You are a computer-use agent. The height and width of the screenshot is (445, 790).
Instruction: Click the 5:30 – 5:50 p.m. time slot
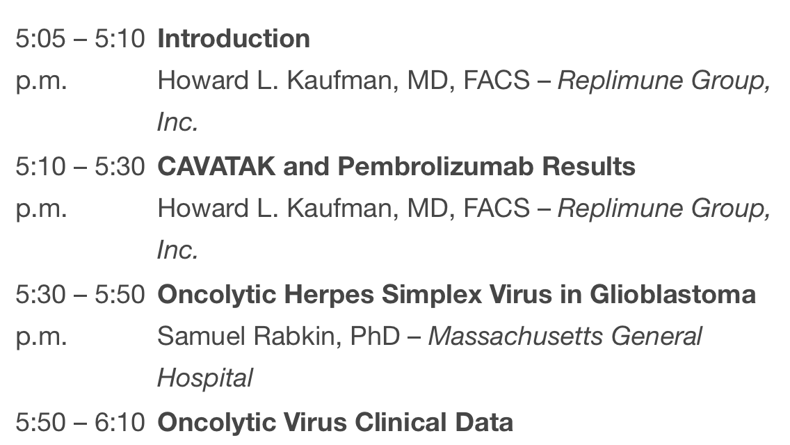tap(80, 316)
